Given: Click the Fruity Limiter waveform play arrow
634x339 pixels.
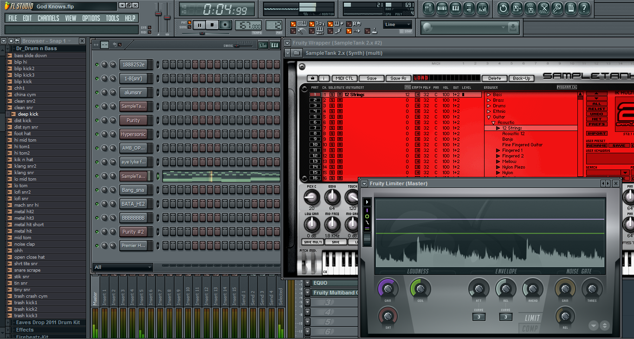Looking at the screenshot, I should pyautogui.click(x=367, y=202).
